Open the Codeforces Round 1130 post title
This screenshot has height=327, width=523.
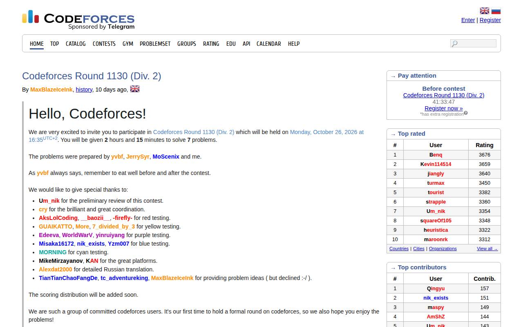[x=92, y=76]
